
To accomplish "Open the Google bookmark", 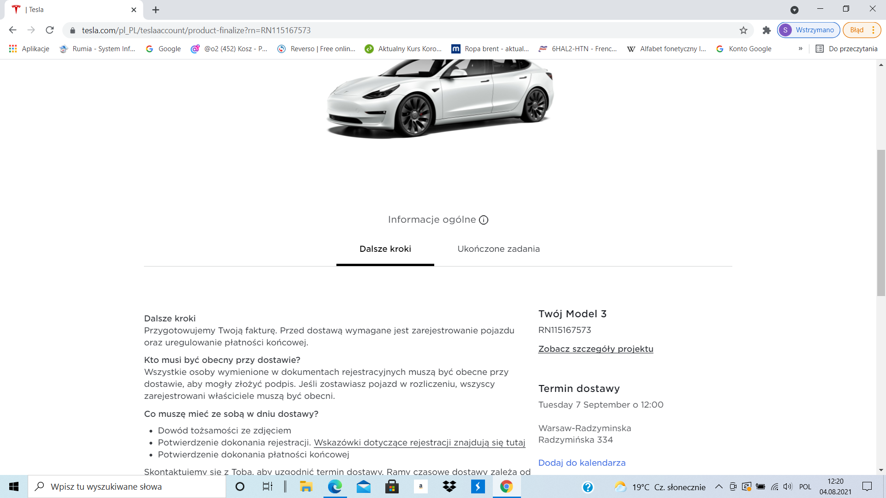I will click(x=163, y=49).
